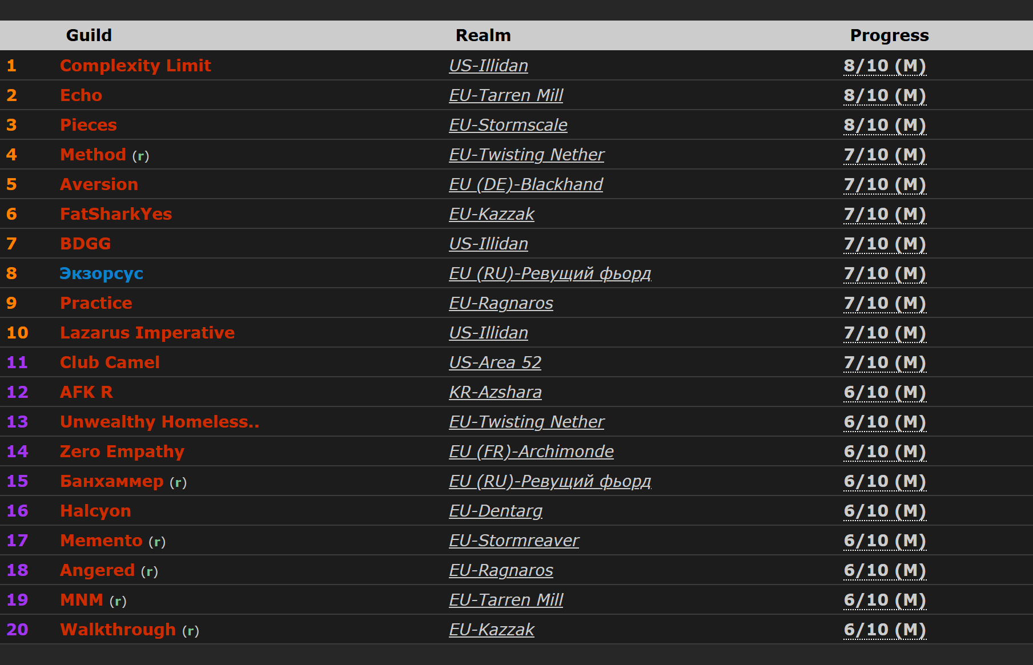Open US-Illidan realm for Lazarus Imperative
Screen dimensions: 1033x665
click(488, 333)
